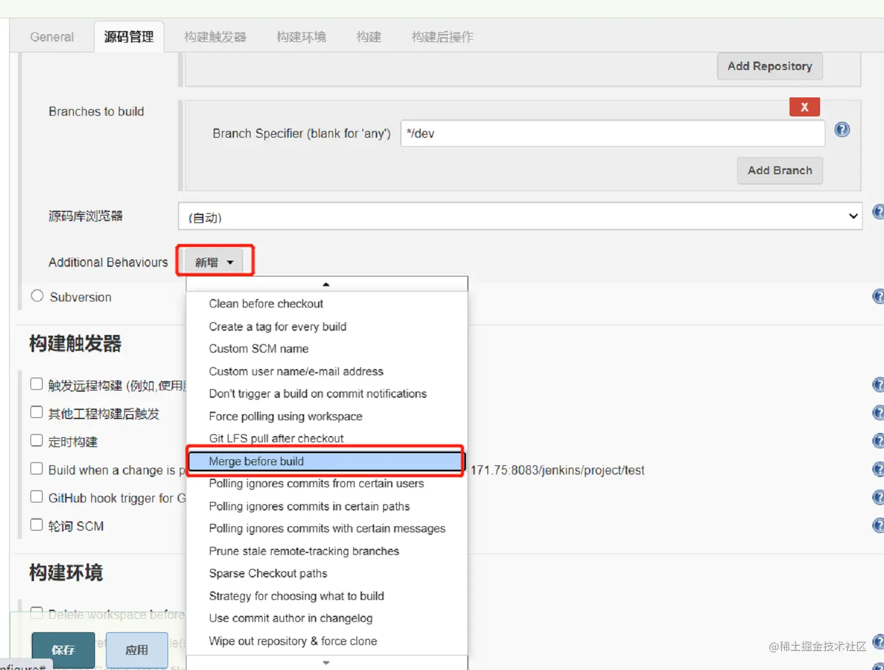Choose Polling ignores commits with certain messages
884x670 pixels.
(327, 528)
